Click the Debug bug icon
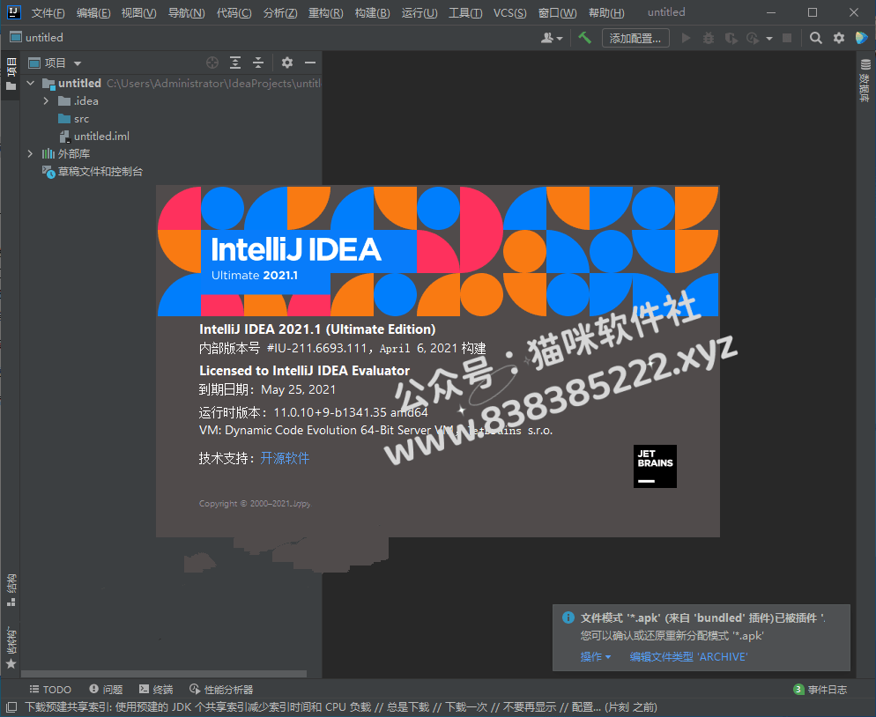 tap(709, 38)
